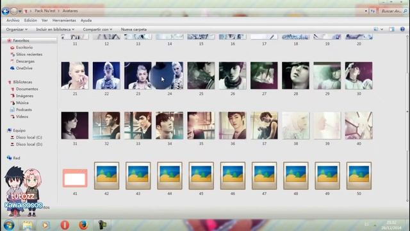Select generic picture icon 42
Screen dimensions: 410x231
(x=106, y=175)
